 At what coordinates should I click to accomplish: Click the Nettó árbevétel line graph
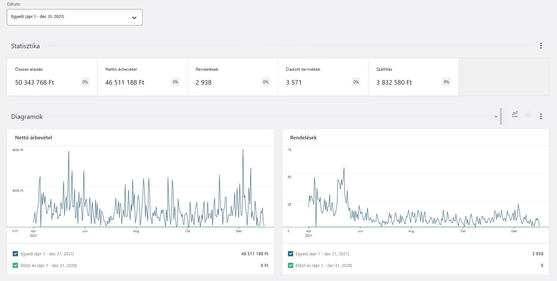[x=140, y=195]
